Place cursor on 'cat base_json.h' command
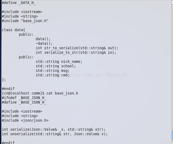 62,93
